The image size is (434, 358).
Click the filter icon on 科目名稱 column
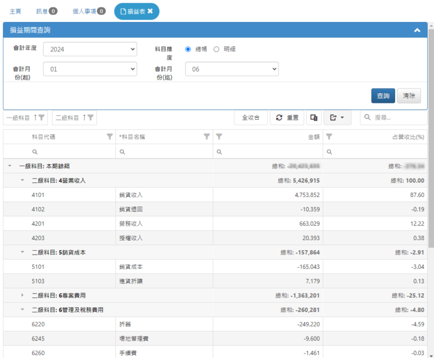pos(207,137)
